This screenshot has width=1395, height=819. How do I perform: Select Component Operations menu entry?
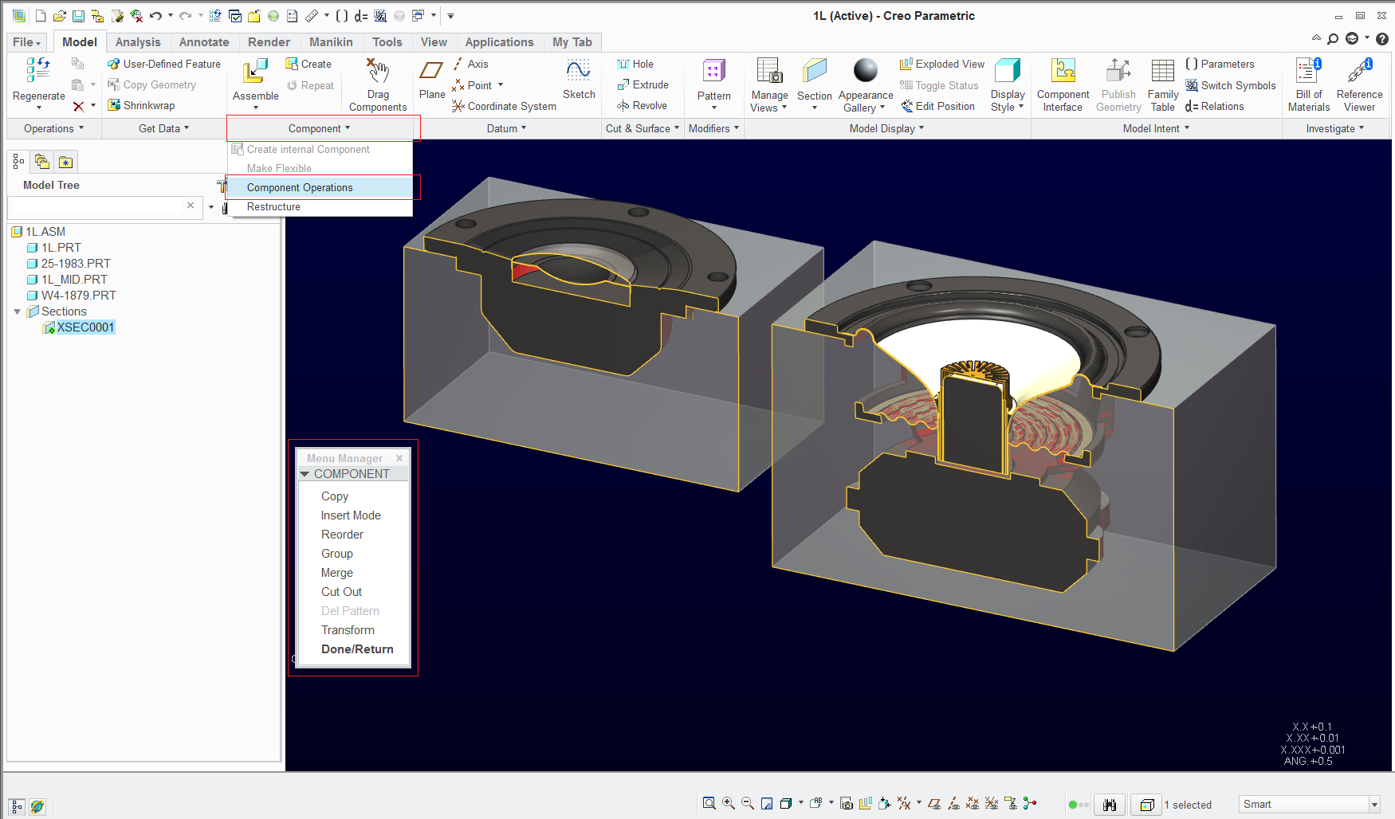click(x=320, y=188)
